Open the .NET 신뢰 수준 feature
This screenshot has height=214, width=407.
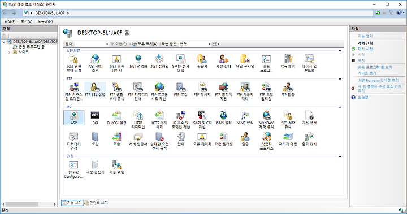(95, 63)
